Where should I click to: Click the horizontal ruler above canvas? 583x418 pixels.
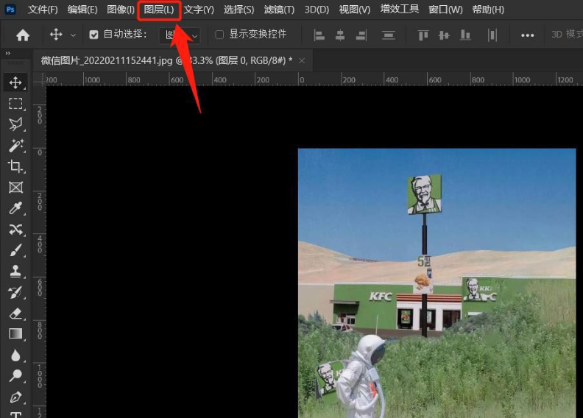pyautogui.click(x=314, y=79)
